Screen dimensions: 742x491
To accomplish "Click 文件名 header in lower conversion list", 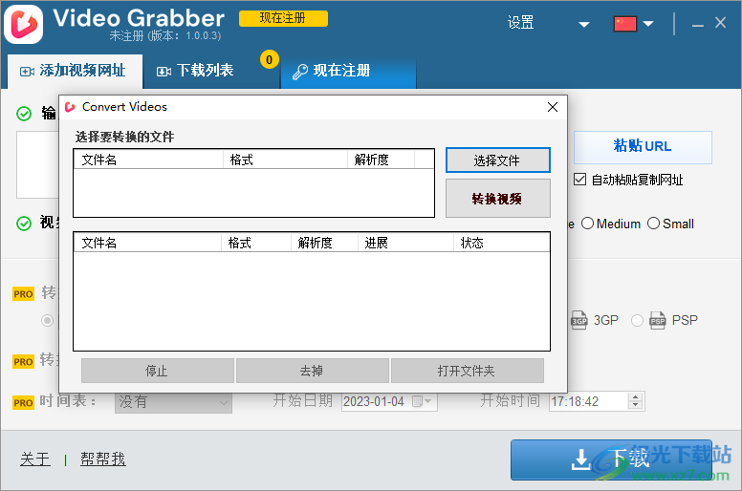I will 147,243.
